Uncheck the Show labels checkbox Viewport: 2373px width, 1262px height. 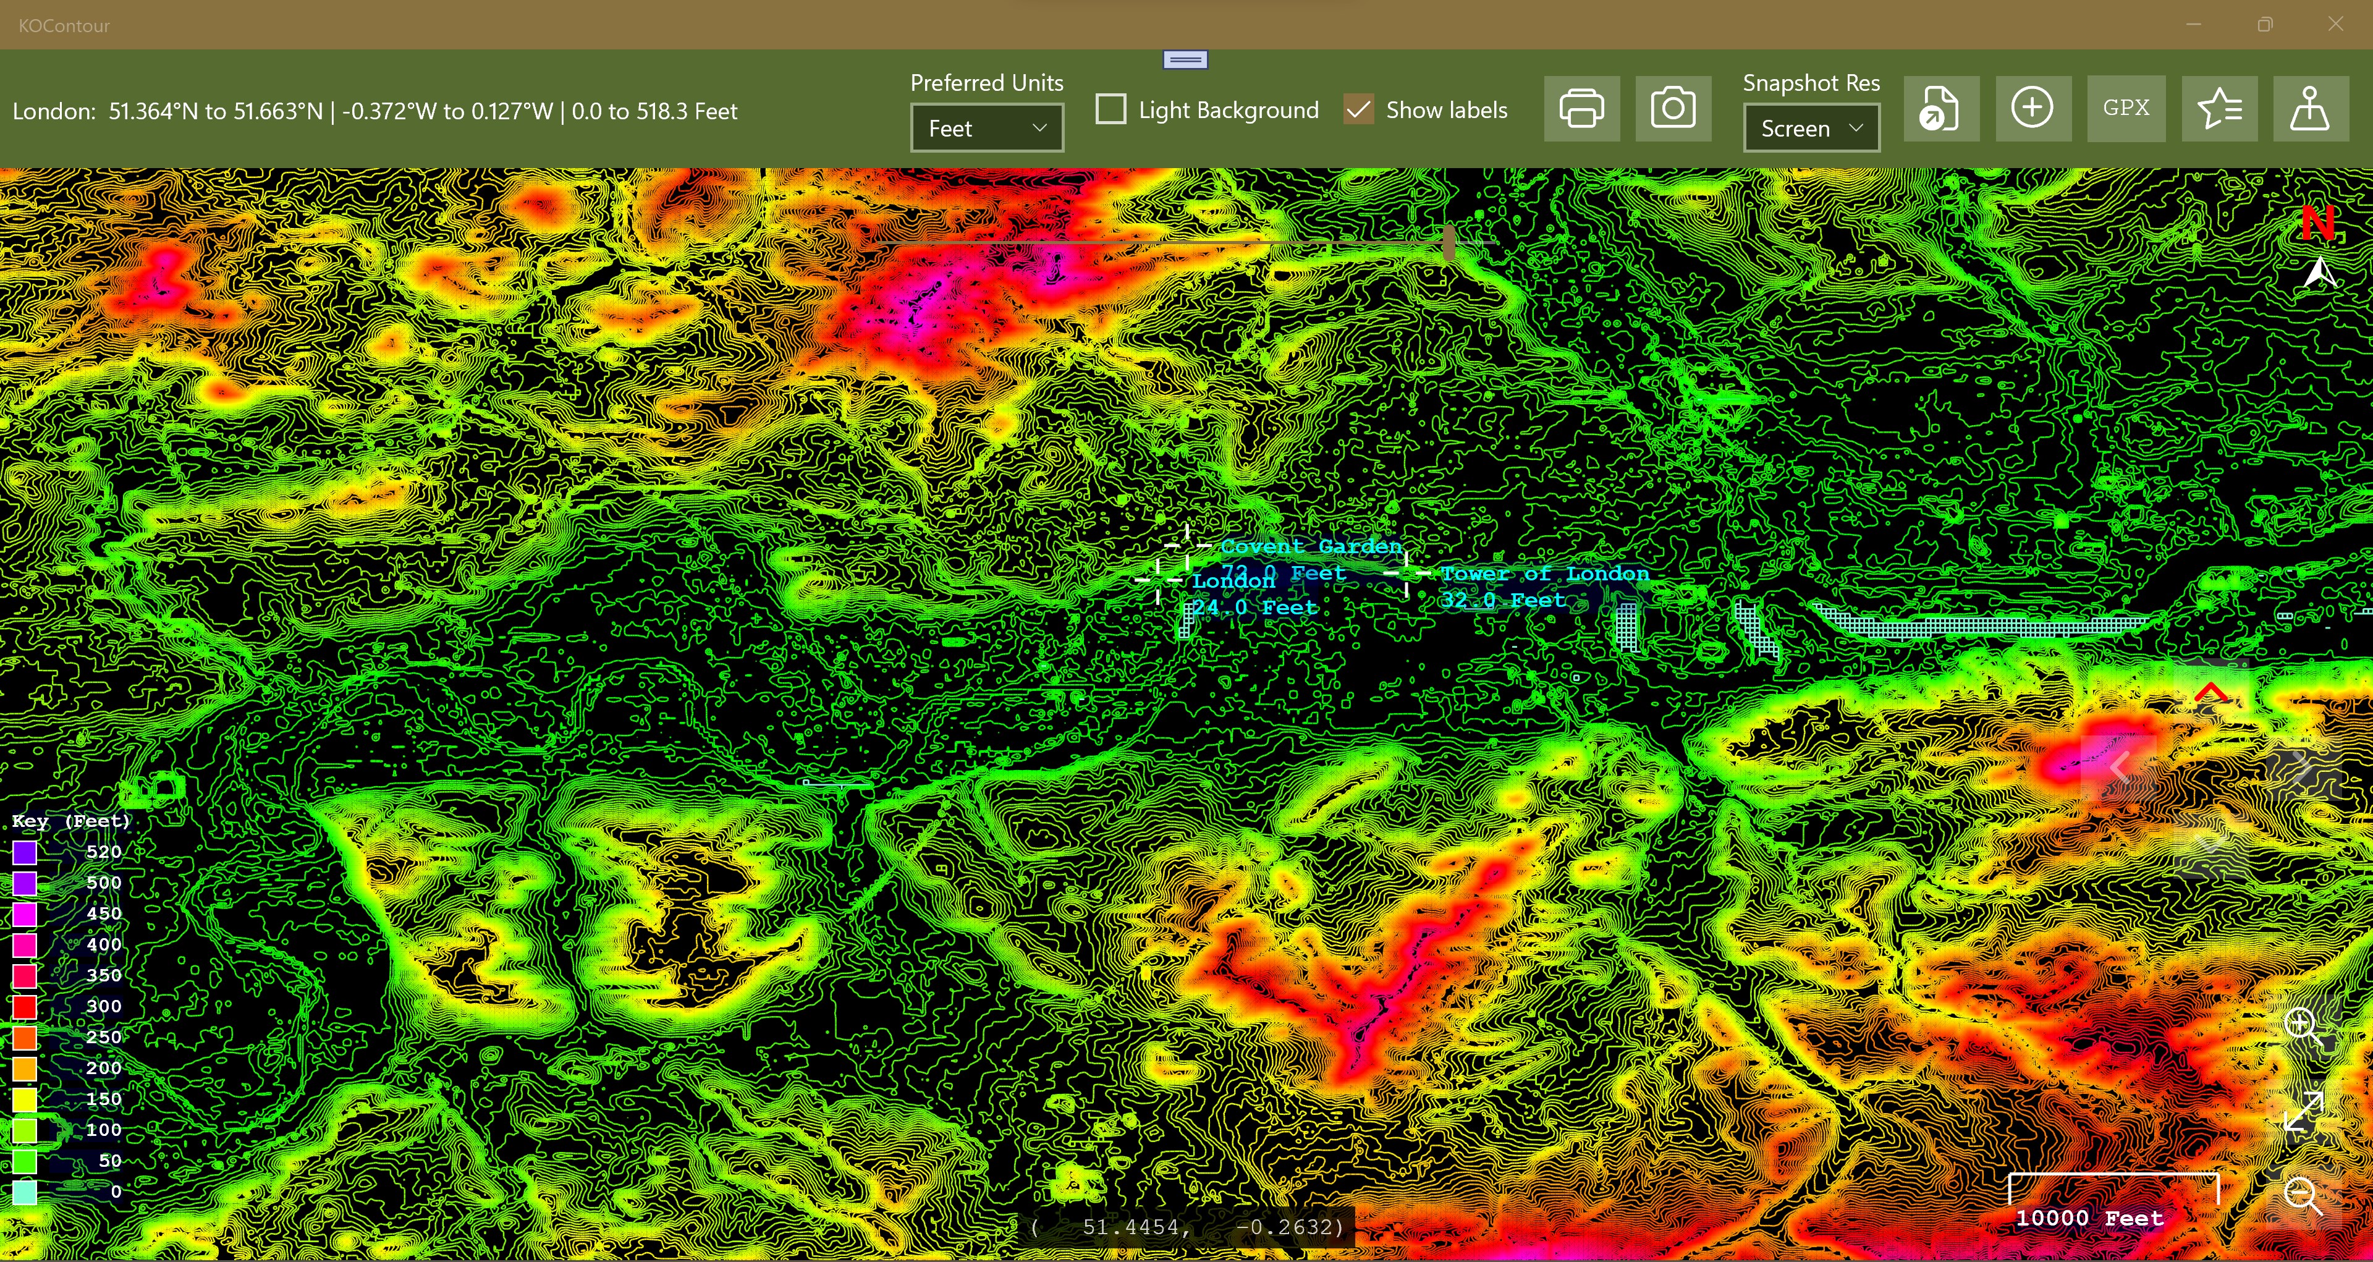click(x=1359, y=109)
